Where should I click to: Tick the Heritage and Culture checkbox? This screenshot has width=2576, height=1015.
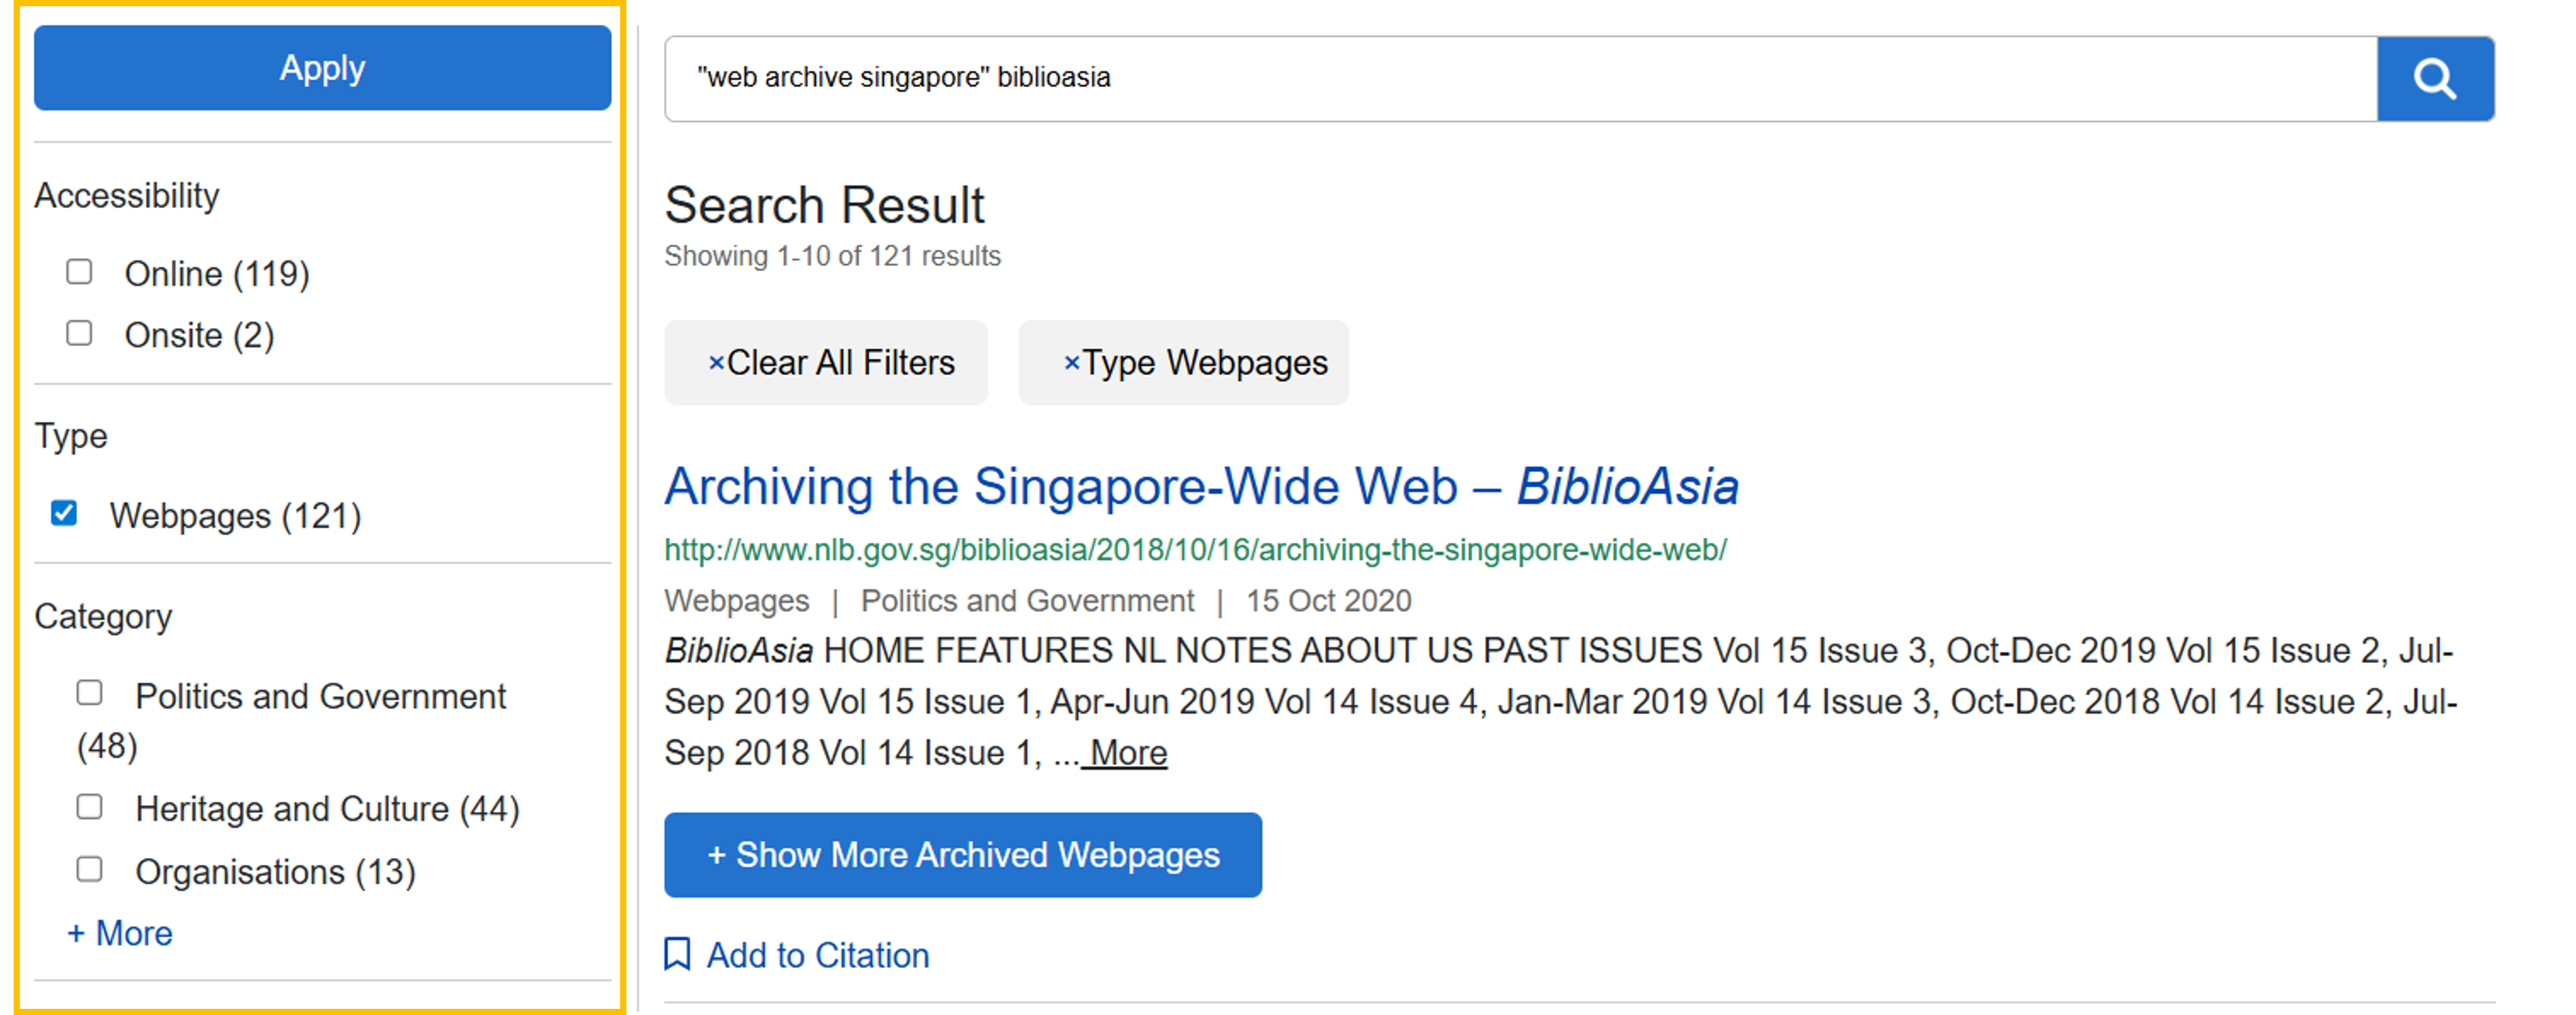tap(90, 807)
